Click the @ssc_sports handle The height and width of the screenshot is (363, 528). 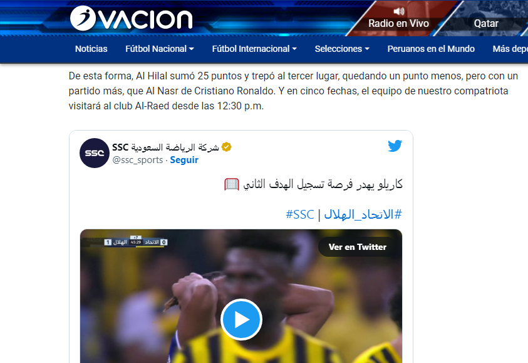click(x=137, y=160)
